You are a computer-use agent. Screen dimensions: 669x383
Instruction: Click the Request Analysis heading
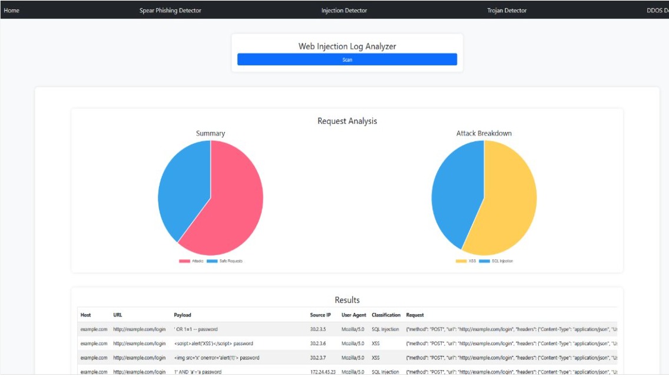[x=347, y=121]
